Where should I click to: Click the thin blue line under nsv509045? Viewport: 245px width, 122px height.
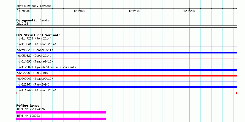(127, 81)
